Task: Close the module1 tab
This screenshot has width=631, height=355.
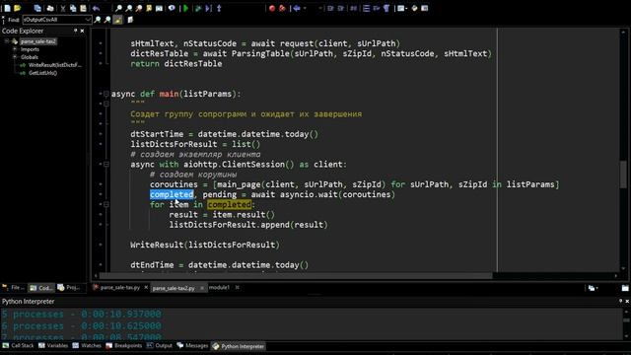Action: 237,287
